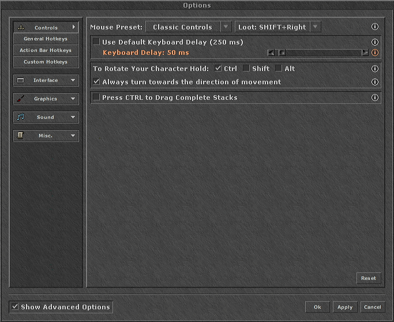Image resolution: width=394 pixels, height=322 pixels.
Task: Click the Classic Controls preset field
Action: pos(183,27)
